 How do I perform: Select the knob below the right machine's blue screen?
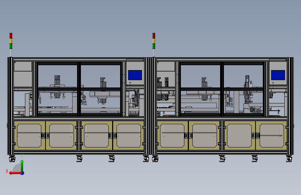tap(273, 83)
